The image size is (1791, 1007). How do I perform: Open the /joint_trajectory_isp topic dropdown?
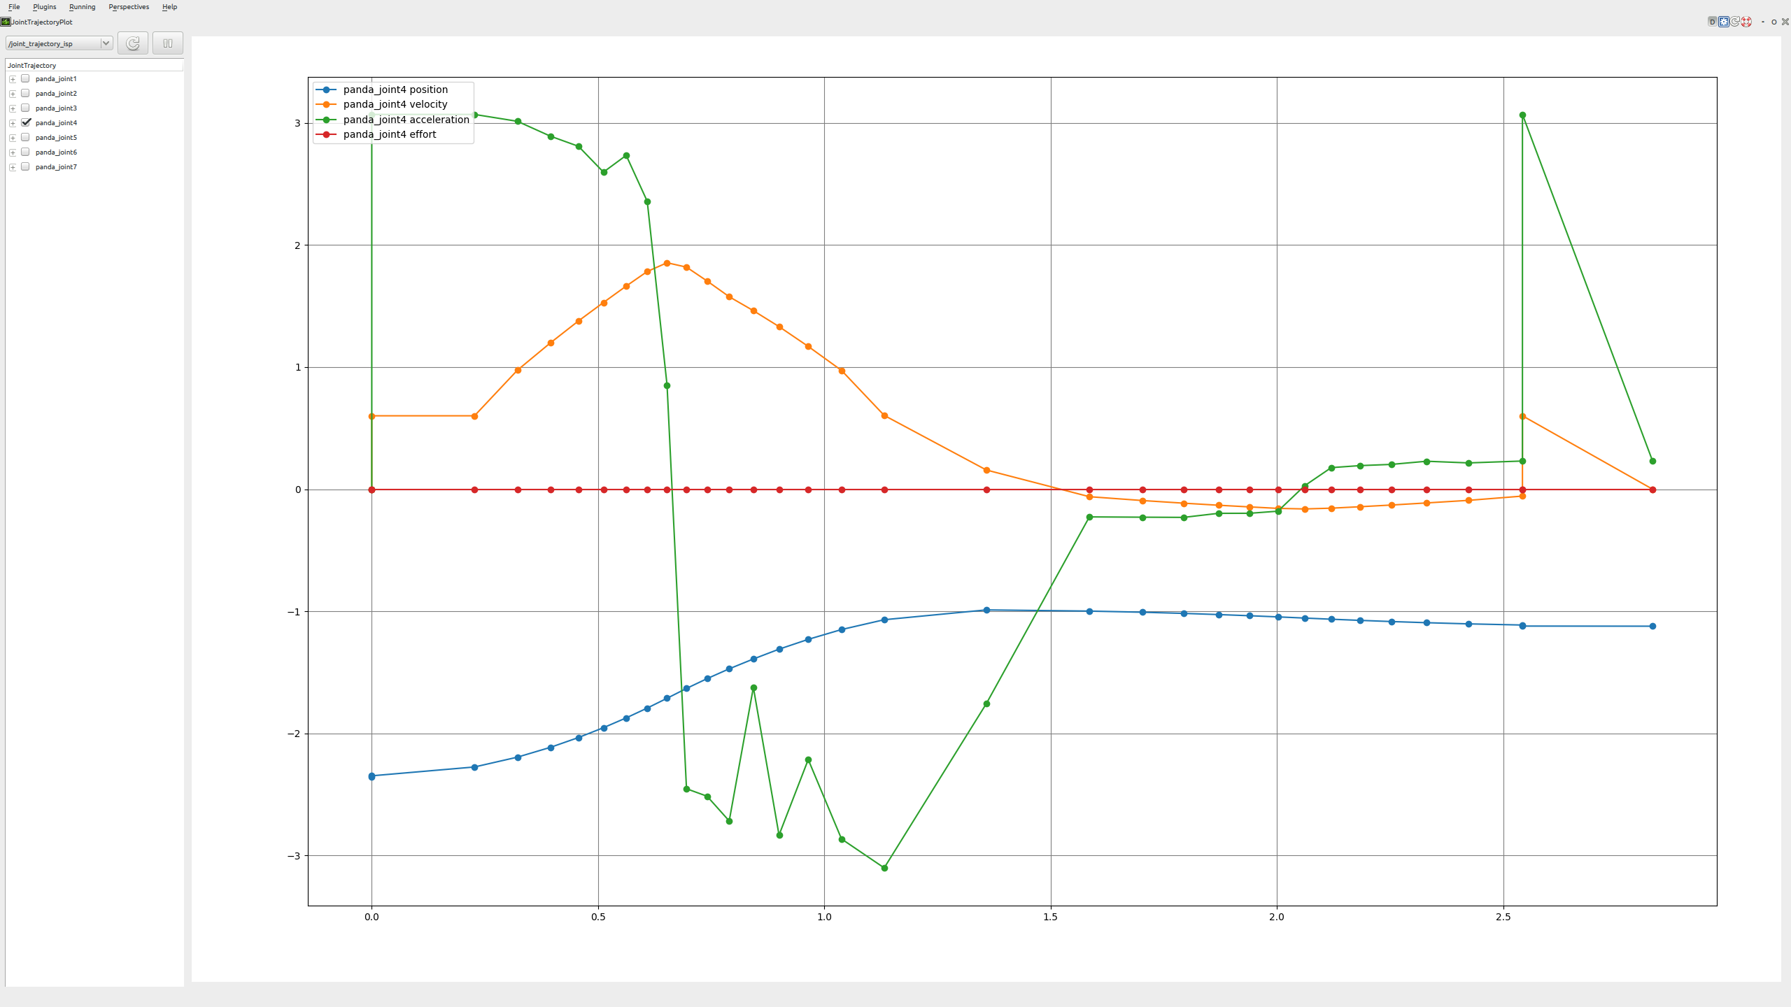[x=59, y=43]
